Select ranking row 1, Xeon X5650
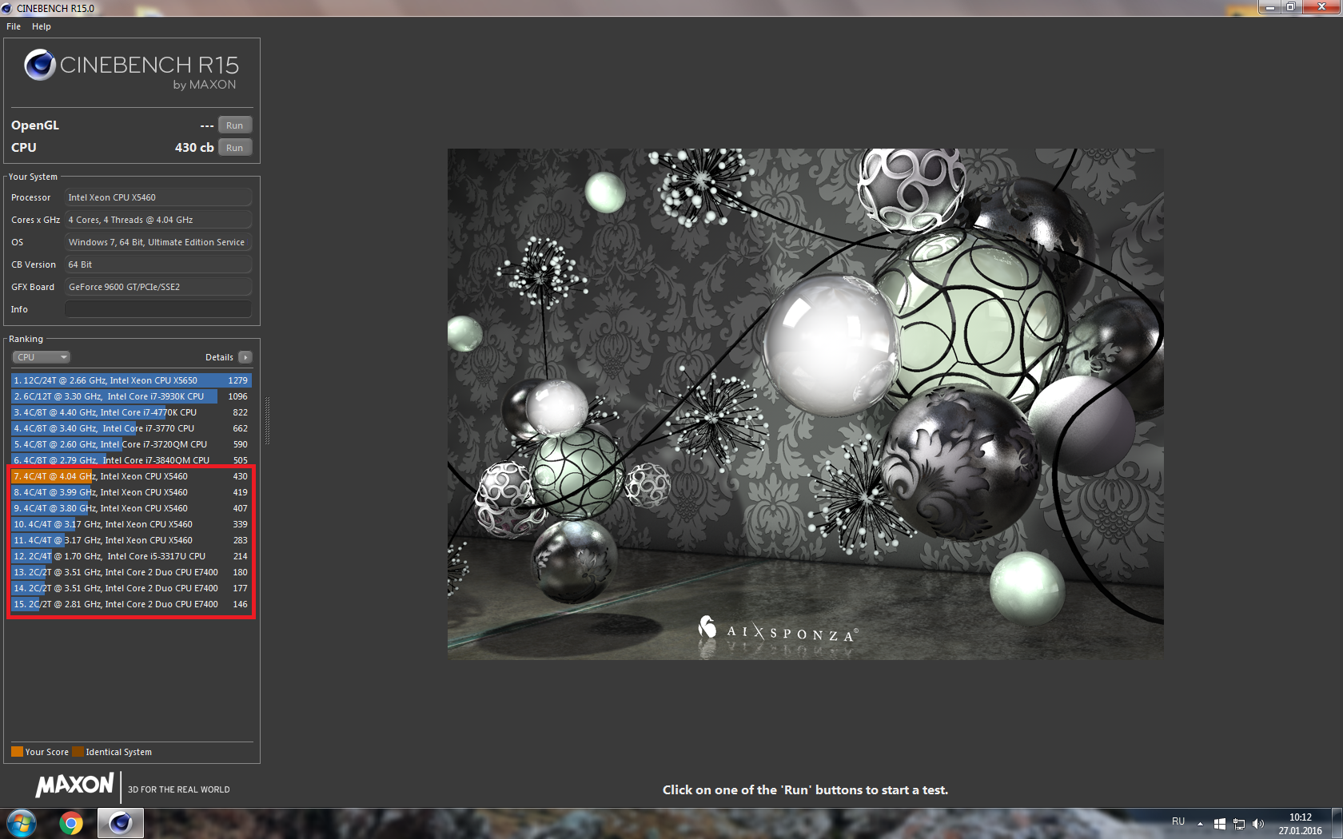Viewport: 1343px width, 839px height. [x=131, y=380]
